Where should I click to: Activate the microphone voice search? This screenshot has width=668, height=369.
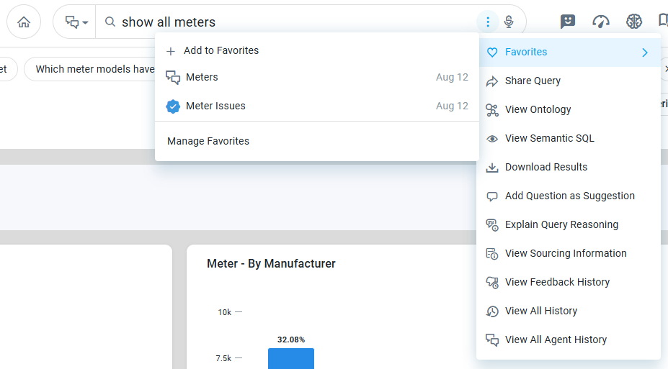(509, 22)
